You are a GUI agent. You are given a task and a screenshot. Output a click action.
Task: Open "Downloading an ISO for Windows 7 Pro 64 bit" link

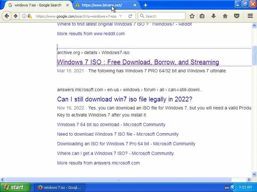[126, 144]
